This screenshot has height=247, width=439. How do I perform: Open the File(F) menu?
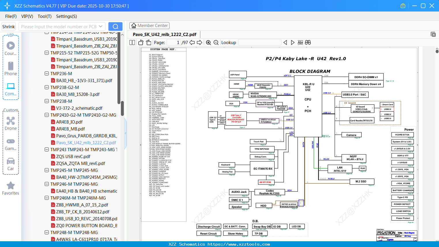[11, 16]
